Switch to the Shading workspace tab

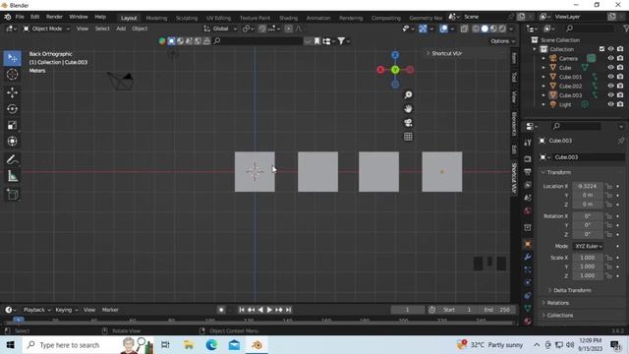(x=288, y=18)
